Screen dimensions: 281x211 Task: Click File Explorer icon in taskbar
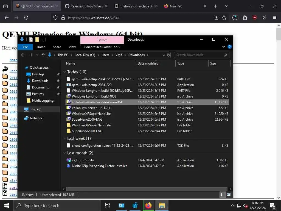click(162, 206)
